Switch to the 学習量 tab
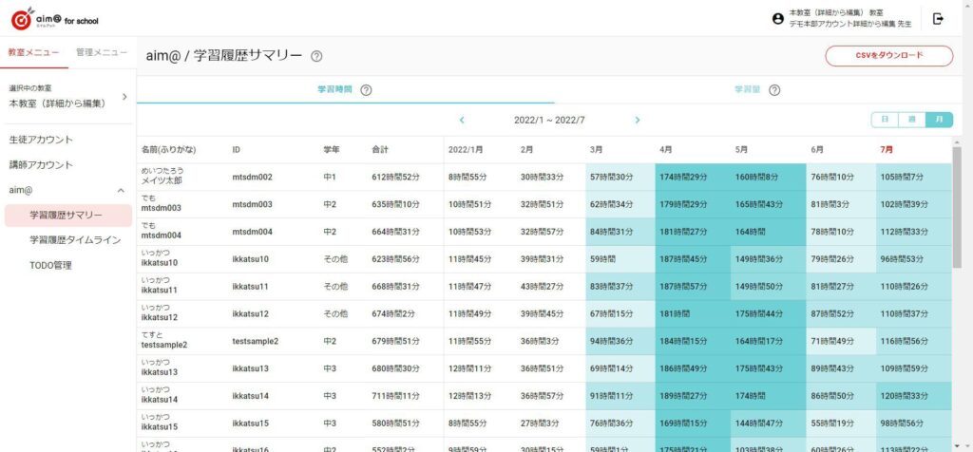 747,90
